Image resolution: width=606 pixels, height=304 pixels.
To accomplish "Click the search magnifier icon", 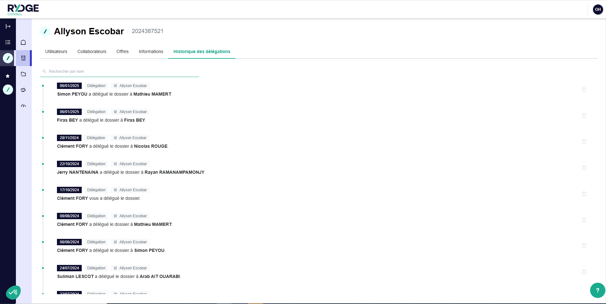I will [45, 71].
